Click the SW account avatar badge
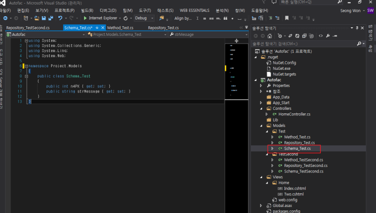 point(370,11)
